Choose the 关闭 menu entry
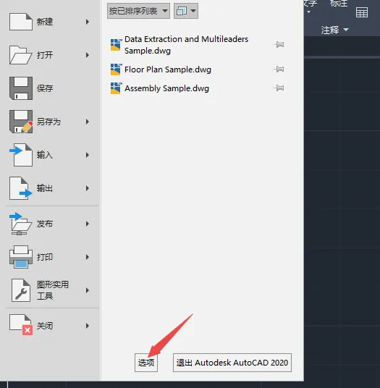 (x=50, y=326)
